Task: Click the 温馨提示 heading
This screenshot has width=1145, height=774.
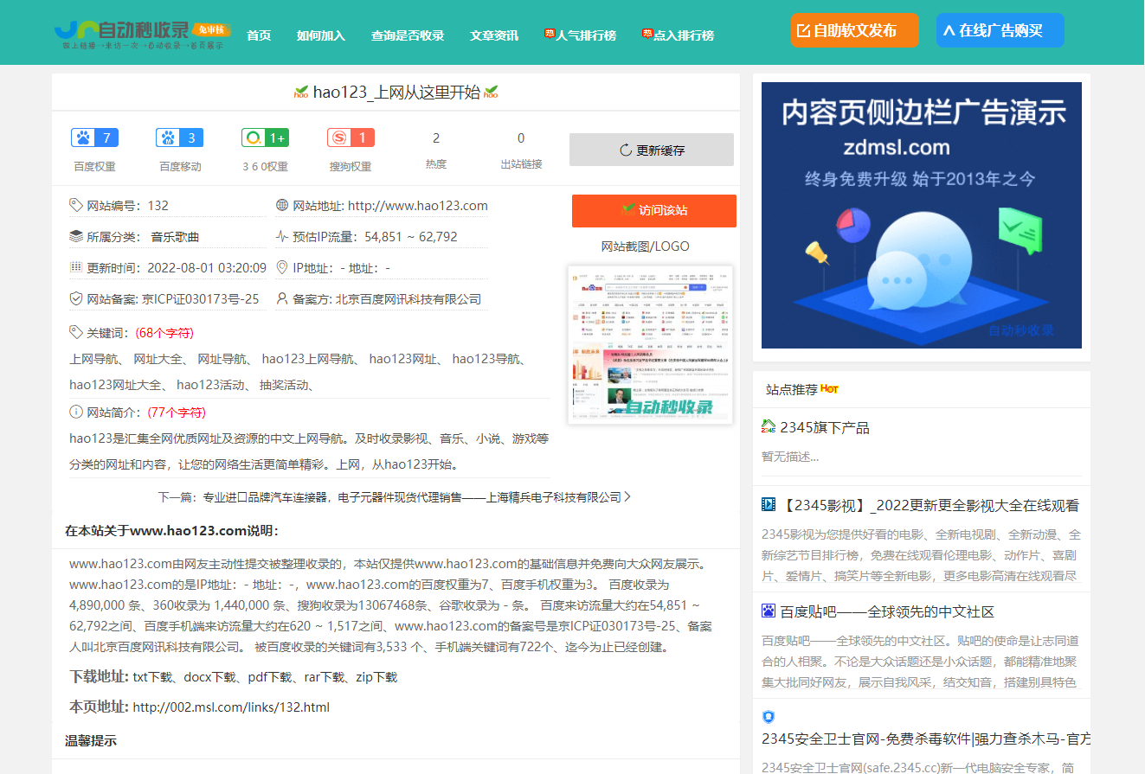Action: click(91, 740)
